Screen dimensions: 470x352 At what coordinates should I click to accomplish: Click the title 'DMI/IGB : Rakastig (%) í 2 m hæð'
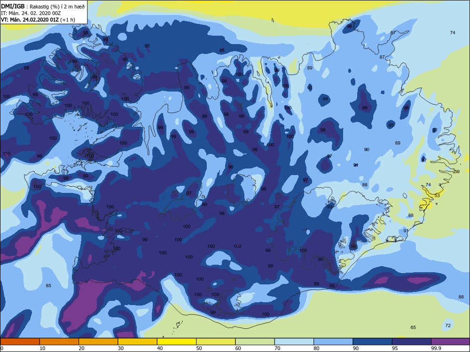click(43, 7)
